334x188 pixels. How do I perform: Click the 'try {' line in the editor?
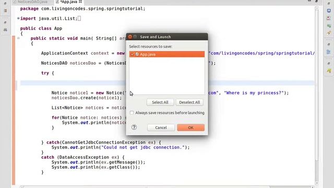[x=47, y=73]
